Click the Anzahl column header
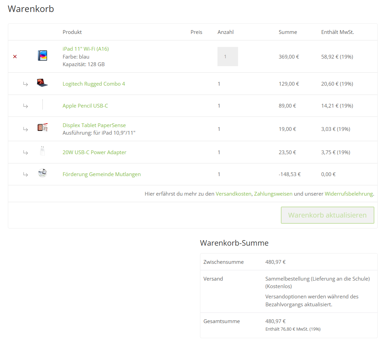This screenshot has height=345, width=386. point(225,32)
